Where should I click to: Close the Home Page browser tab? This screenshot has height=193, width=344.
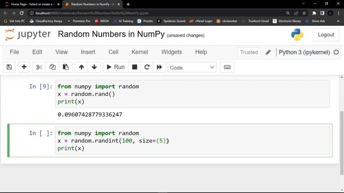pyautogui.click(x=59, y=4)
